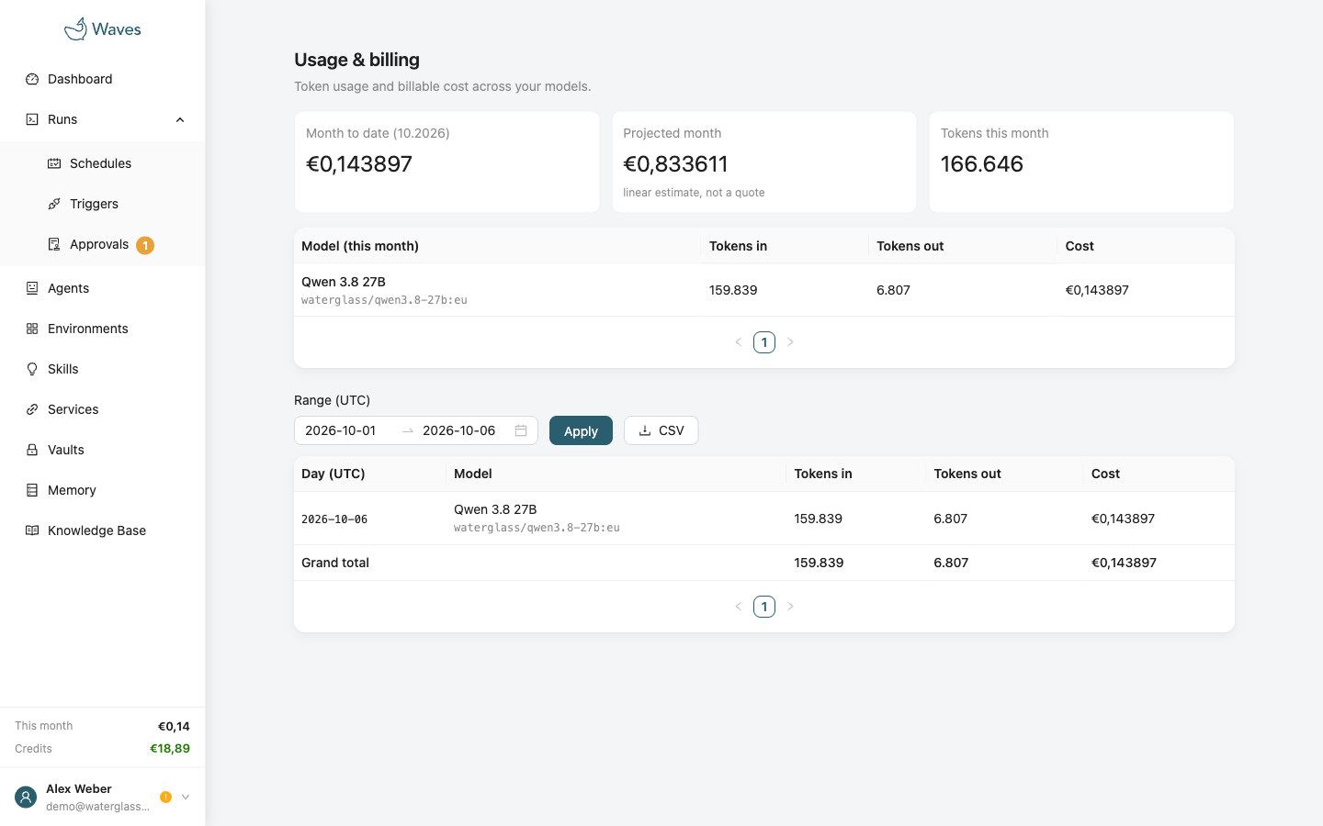Click the Waves logo icon
The image size is (1323, 826).
point(75,29)
